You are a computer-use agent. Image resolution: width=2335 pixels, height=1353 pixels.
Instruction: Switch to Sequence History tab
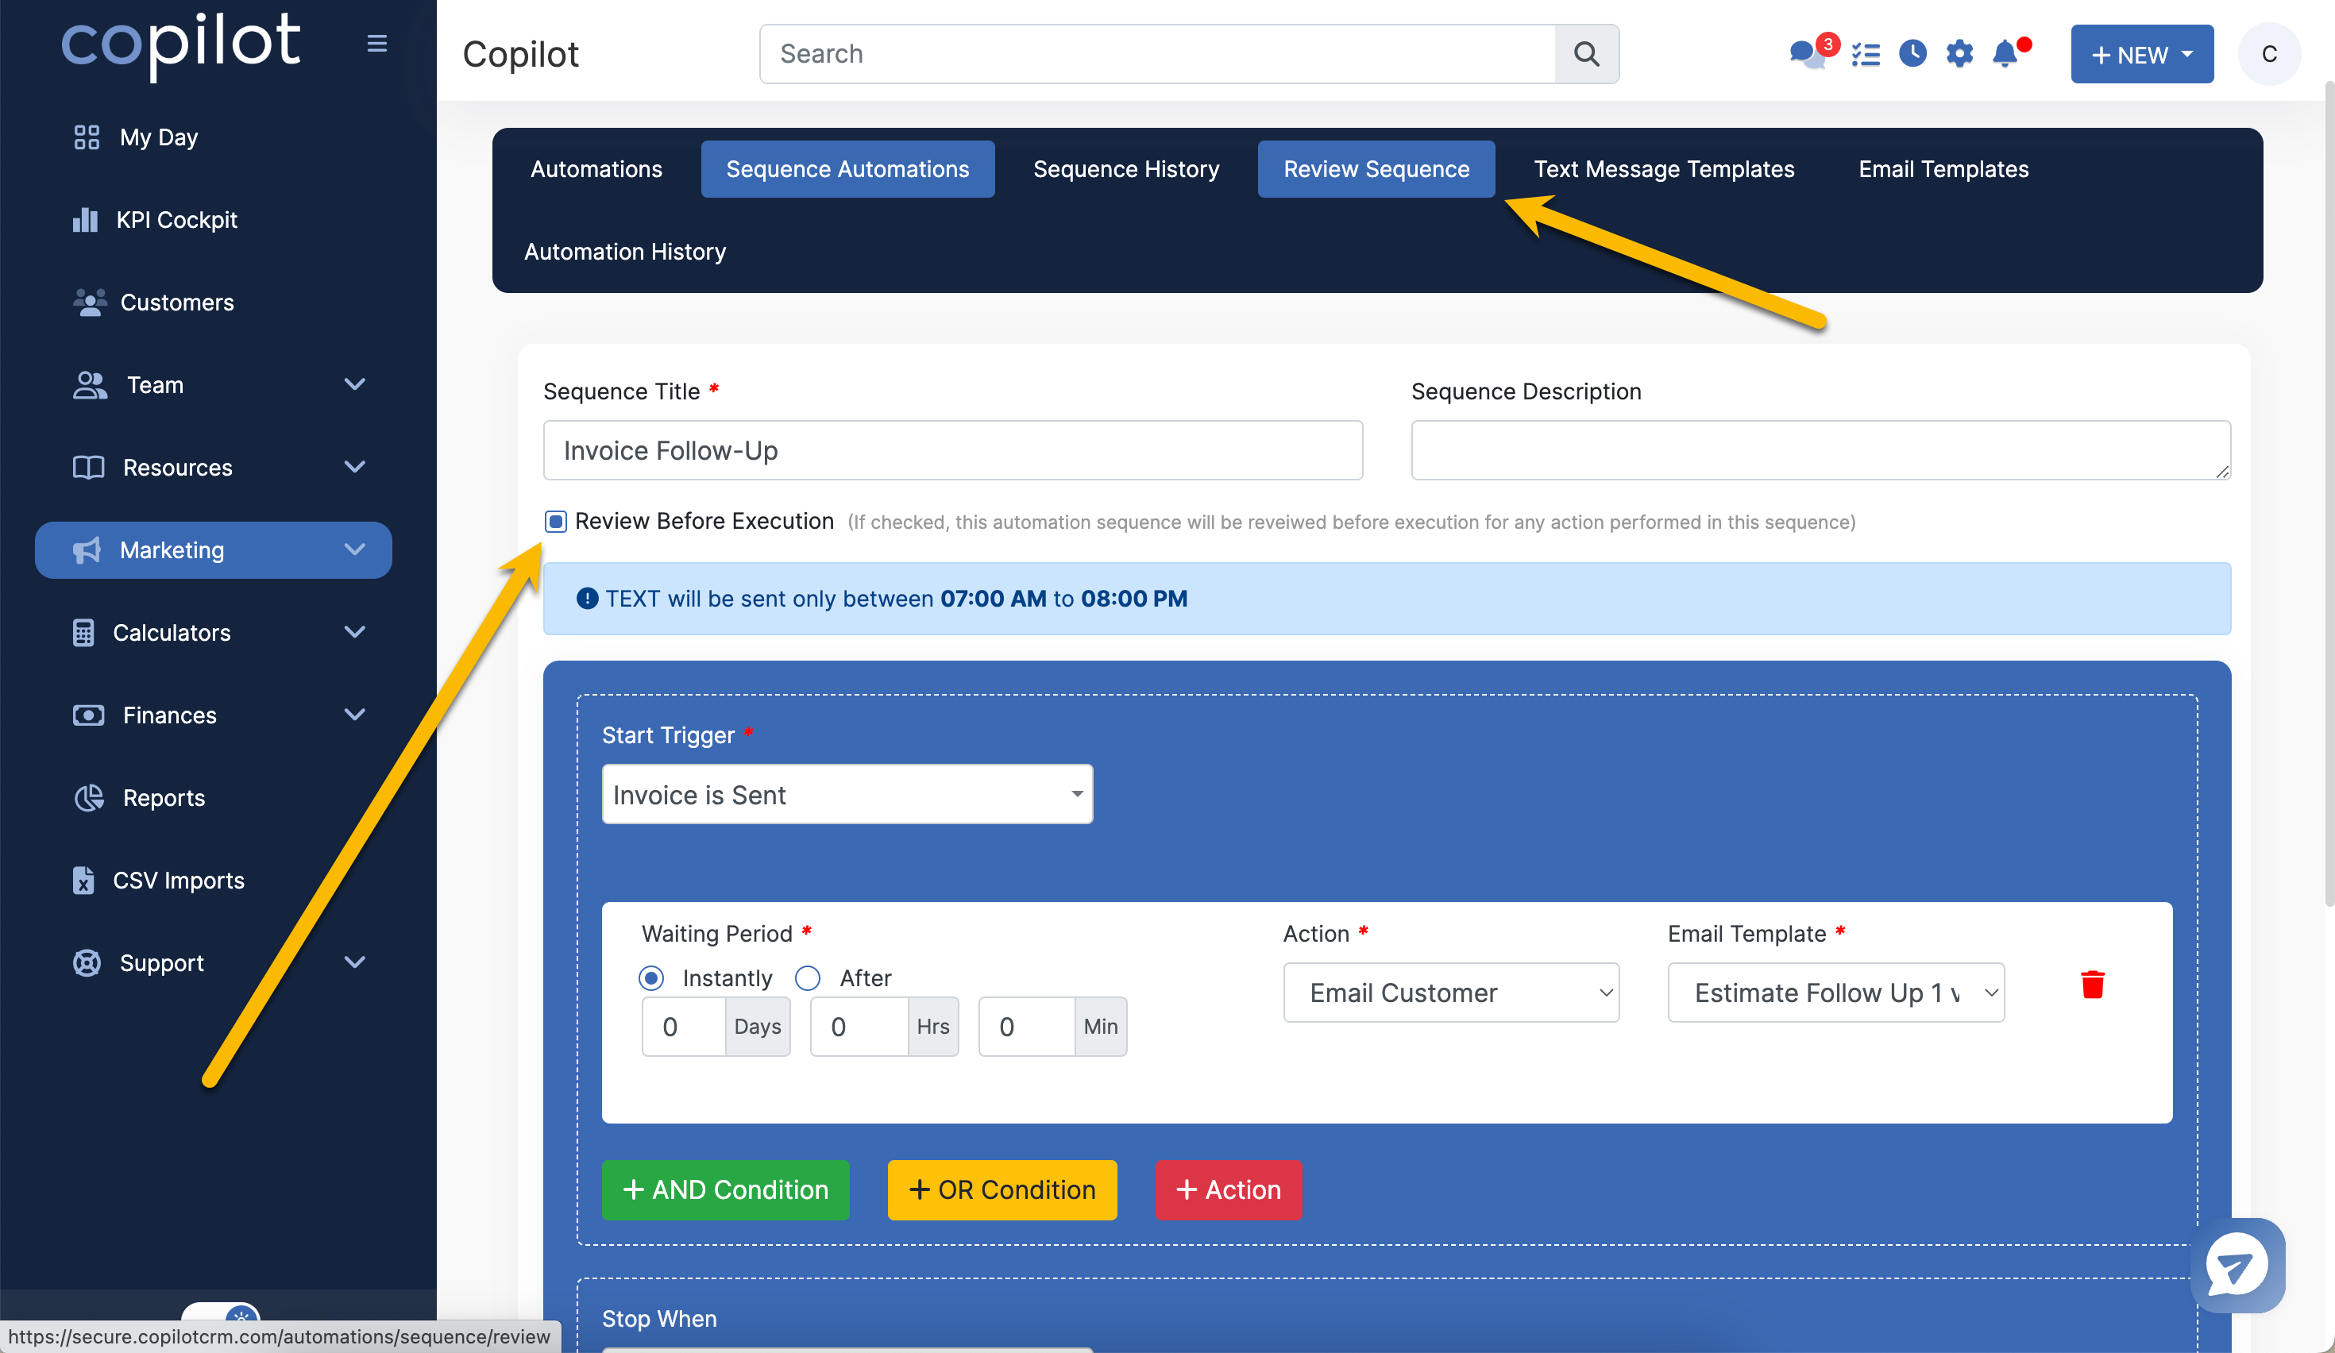[x=1126, y=168]
